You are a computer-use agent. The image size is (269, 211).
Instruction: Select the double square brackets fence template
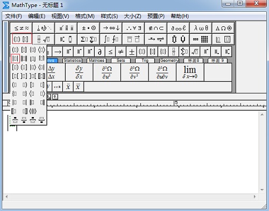coord(41,76)
